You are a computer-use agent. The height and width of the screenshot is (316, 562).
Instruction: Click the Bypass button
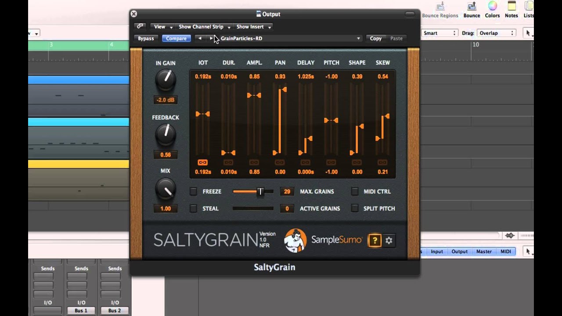[146, 39]
